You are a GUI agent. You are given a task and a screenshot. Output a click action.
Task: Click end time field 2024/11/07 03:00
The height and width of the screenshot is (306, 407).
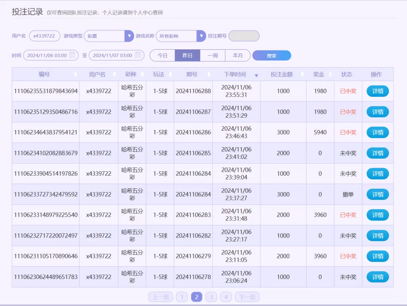116,55
